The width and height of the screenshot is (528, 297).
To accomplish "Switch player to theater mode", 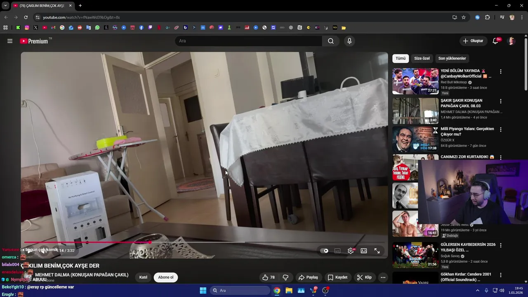I will tap(364, 250).
